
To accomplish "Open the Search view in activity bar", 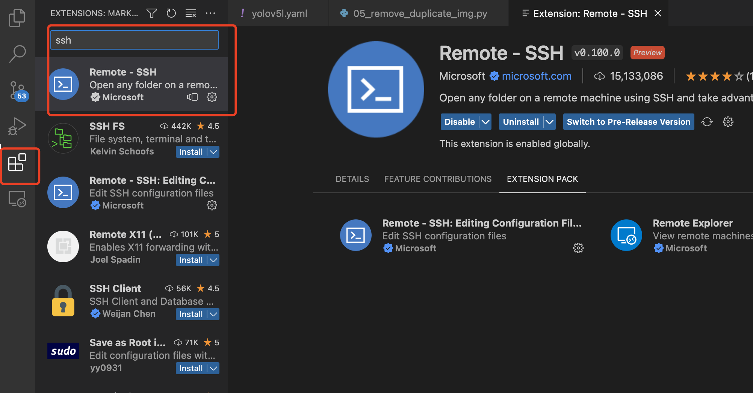I will click(17, 54).
